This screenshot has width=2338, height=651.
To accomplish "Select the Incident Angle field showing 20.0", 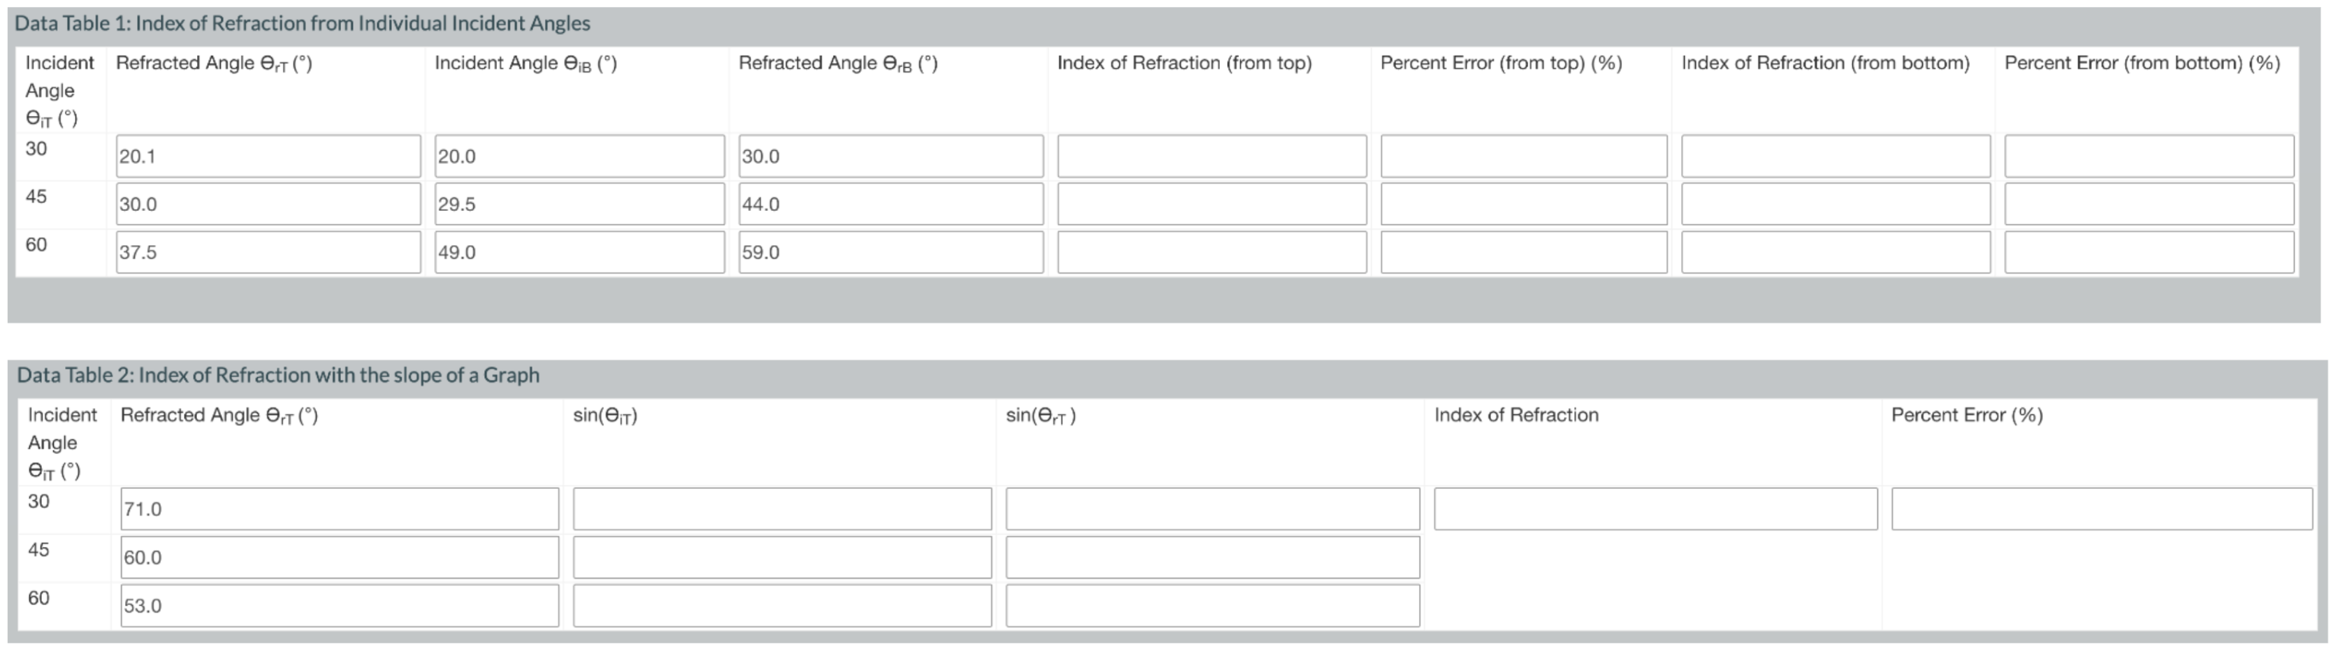I will point(576,157).
